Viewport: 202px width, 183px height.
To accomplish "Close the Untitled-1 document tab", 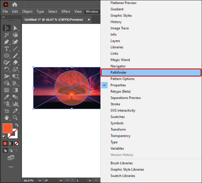I will coord(89,20).
